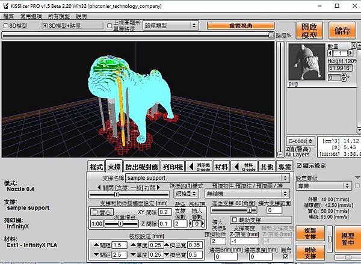Switch to the 專業 tab
Image resolution: width=361 pixels, height=264 pixels.
pos(285,167)
